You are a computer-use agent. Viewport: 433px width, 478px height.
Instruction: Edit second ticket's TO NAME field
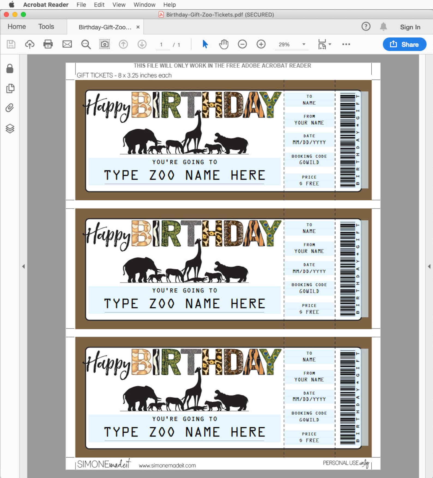point(309,231)
